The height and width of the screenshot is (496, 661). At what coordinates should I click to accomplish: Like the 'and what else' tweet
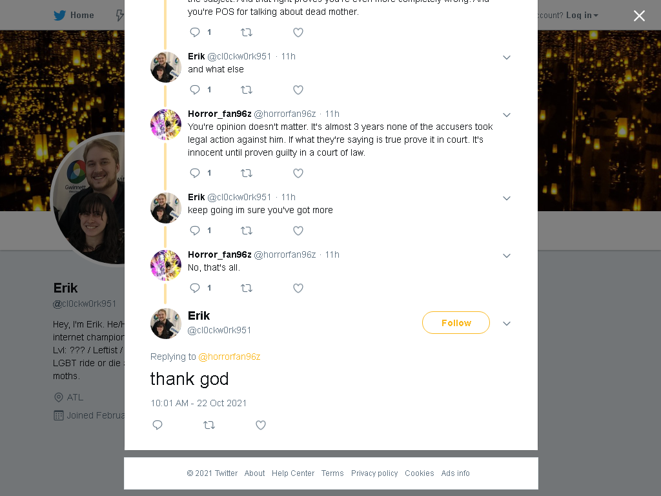click(x=298, y=90)
